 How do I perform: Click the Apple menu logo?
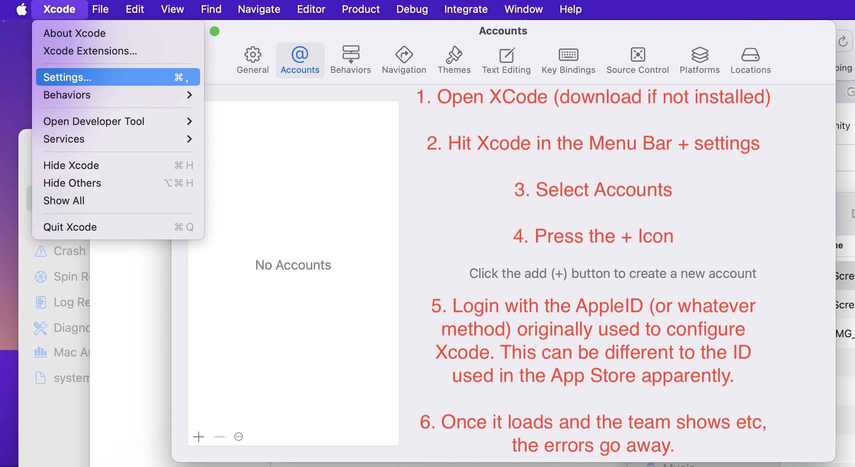pyautogui.click(x=21, y=9)
